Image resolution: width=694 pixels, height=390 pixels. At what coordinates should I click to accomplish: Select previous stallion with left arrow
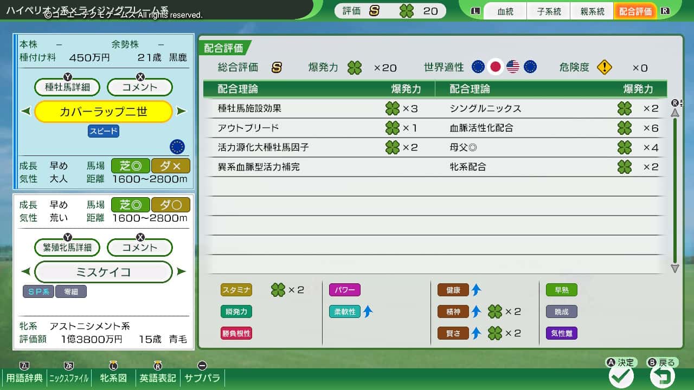click(x=25, y=112)
